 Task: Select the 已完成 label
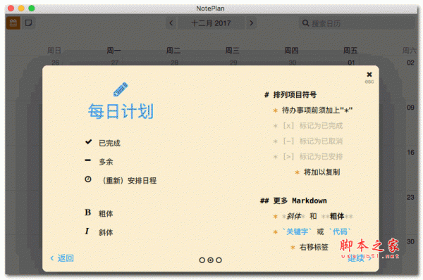[x=109, y=143]
